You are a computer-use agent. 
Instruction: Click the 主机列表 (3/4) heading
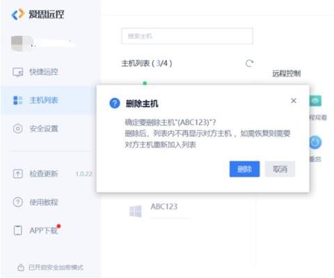click(x=147, y=63)
